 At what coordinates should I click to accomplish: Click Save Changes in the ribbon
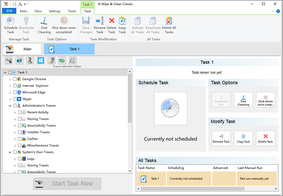[86, 26]
